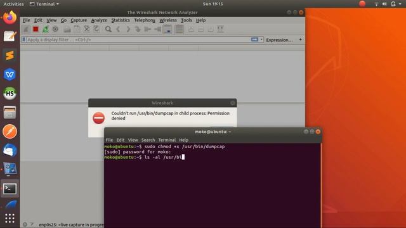The height and width of the screenshot is (228, 406).
Task: Launch Firefox from the dock
Action: [x=10, y=18]
